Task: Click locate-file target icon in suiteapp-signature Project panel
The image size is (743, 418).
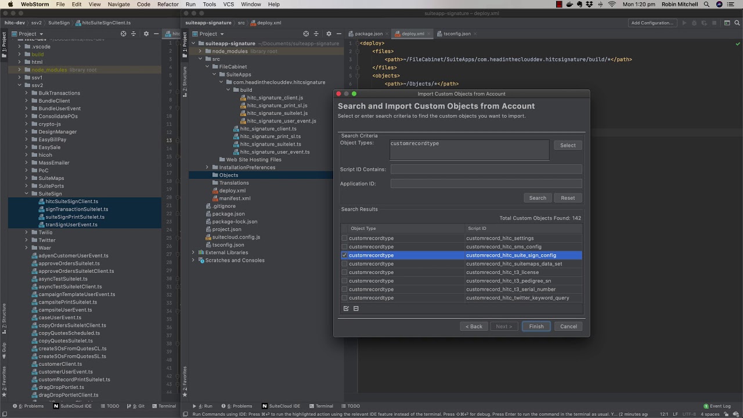Action: click(x=306, y=34)
